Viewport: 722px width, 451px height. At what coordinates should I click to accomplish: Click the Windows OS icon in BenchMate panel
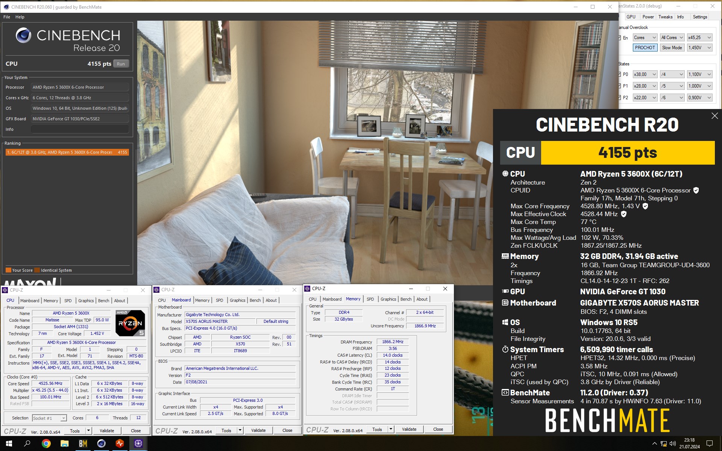(x=505, y=322)
